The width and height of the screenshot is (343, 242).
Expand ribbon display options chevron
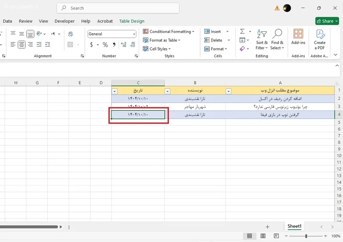336,55
